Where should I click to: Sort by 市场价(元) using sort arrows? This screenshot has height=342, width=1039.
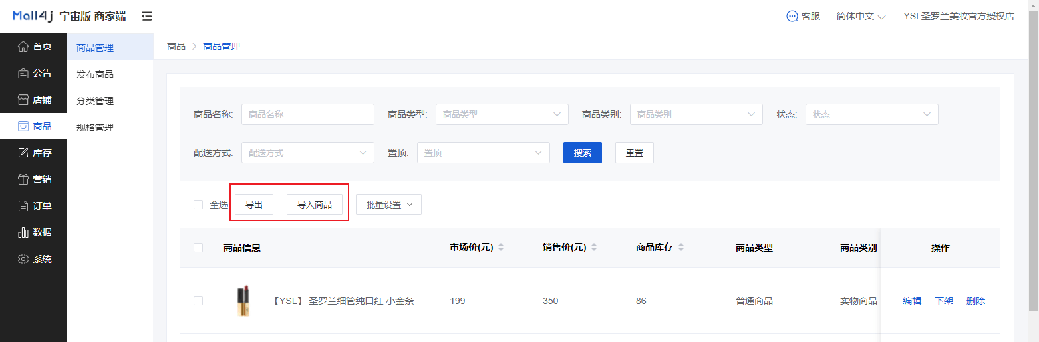click(501, 248)
